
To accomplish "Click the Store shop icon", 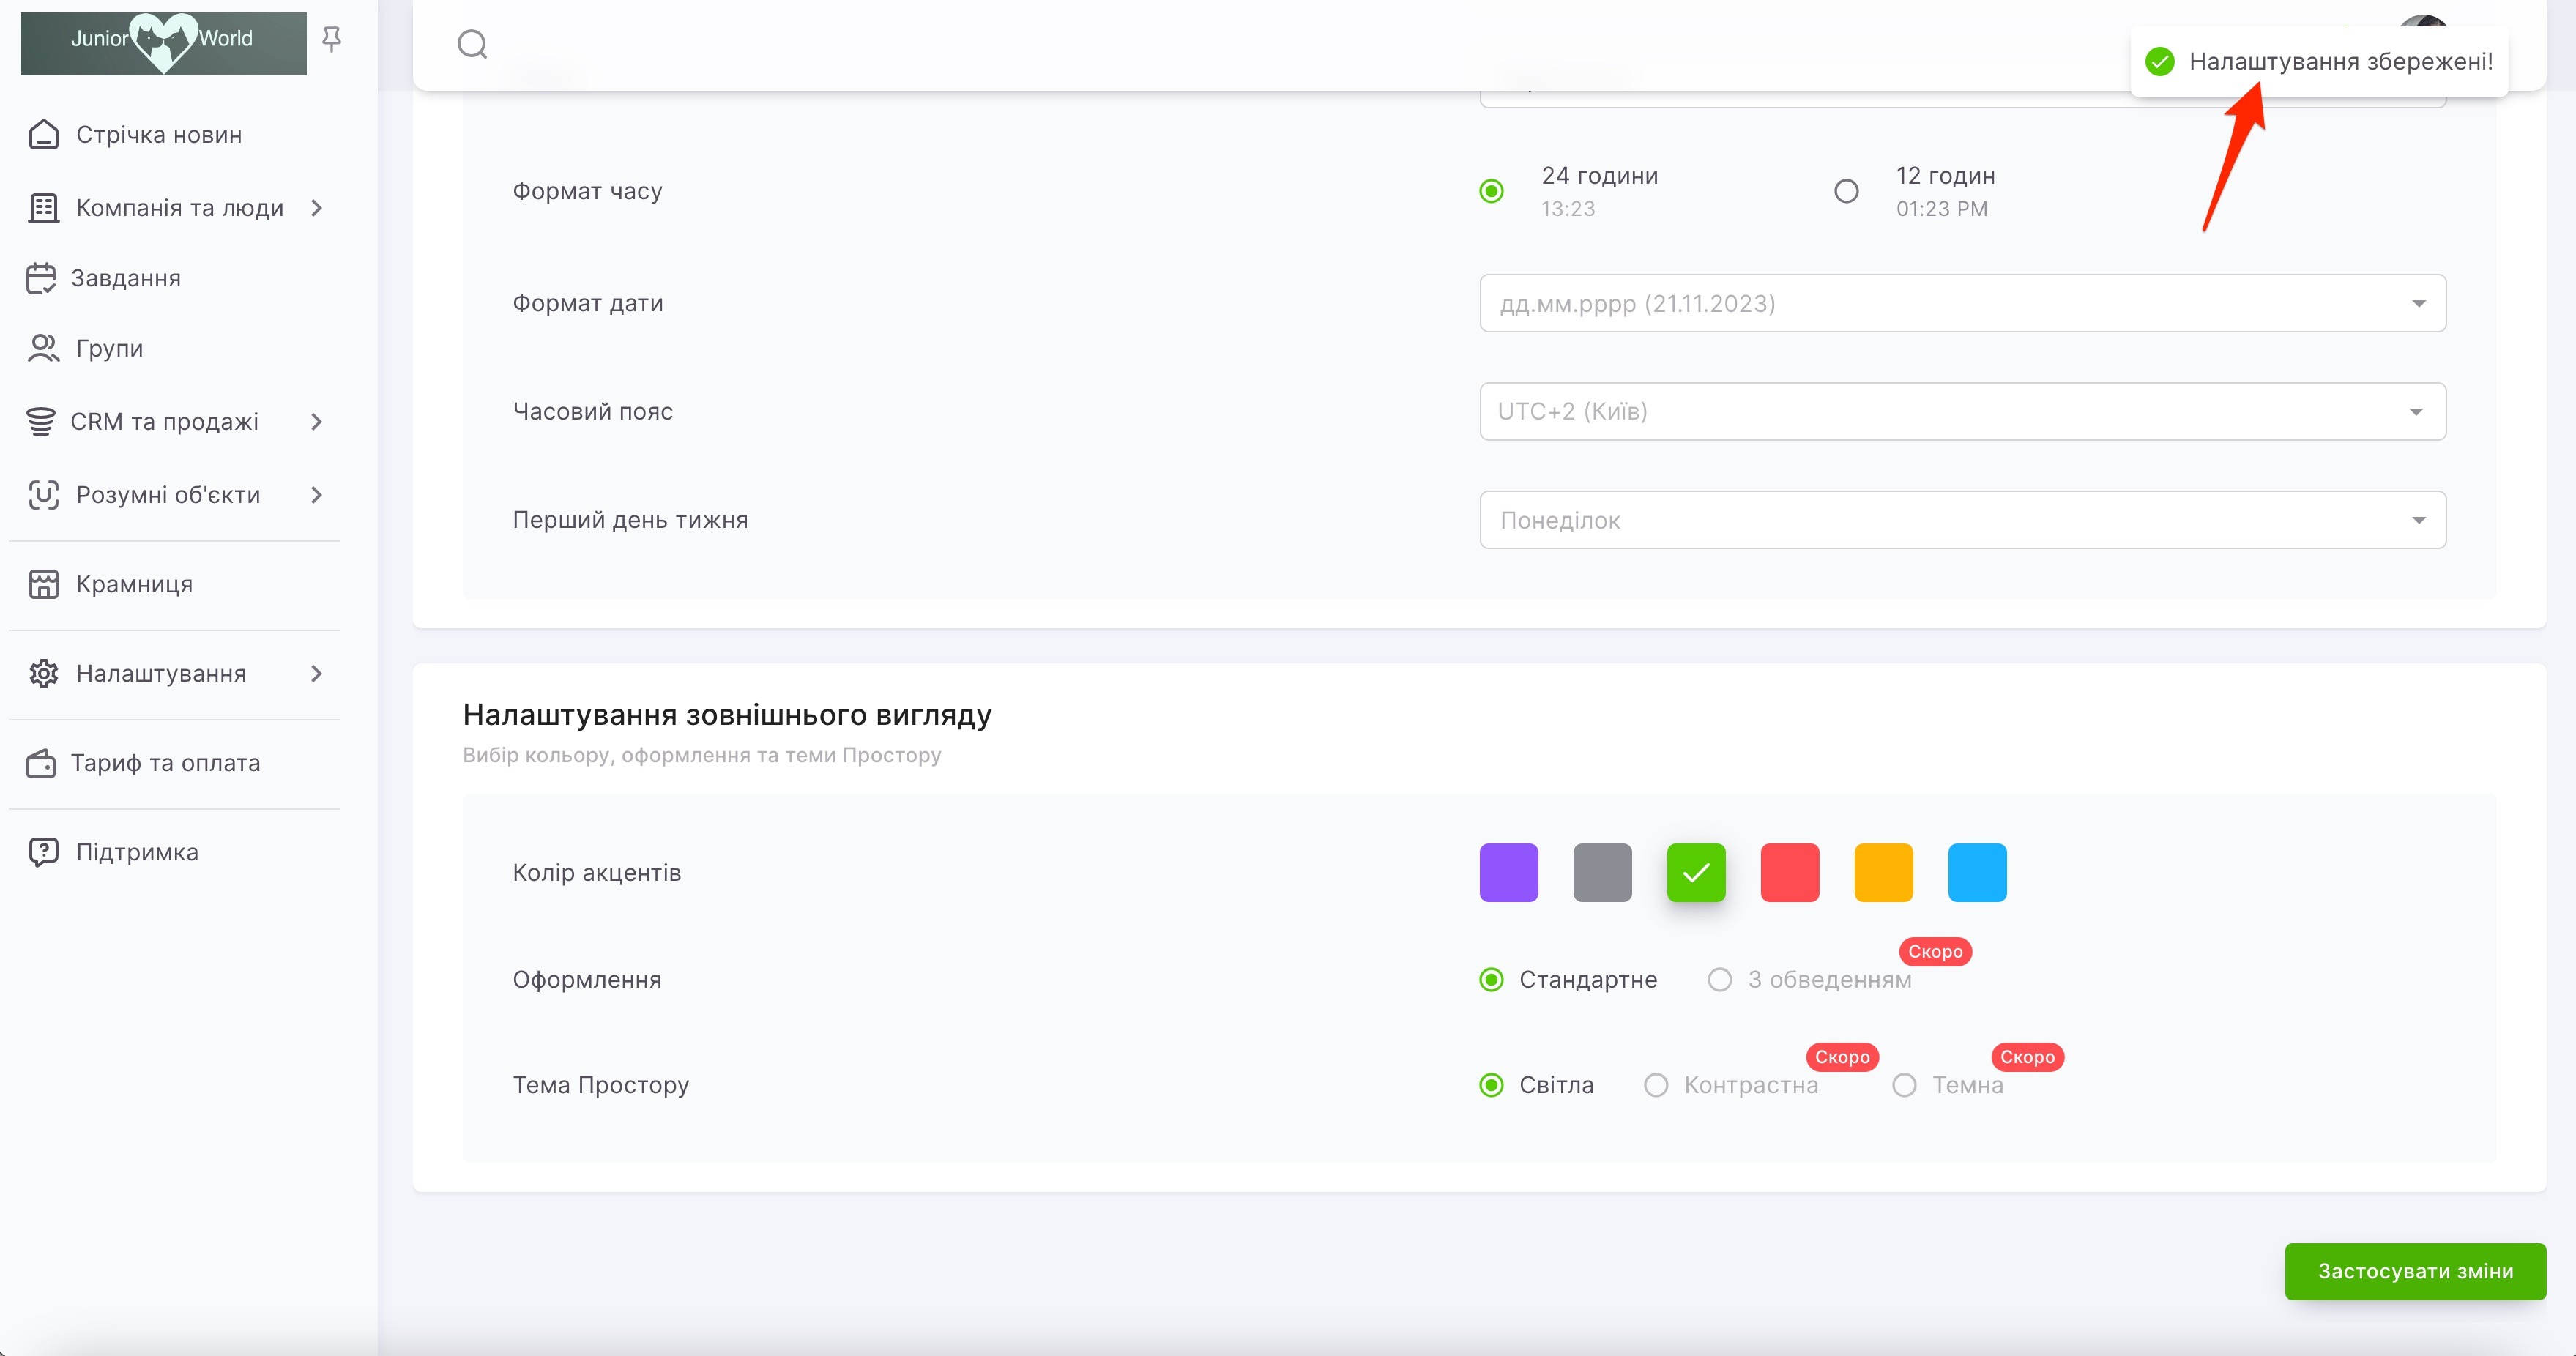I will [43, 584].
